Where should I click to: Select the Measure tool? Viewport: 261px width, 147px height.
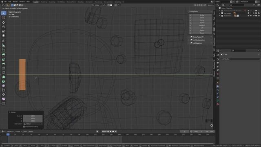(4, 45)
